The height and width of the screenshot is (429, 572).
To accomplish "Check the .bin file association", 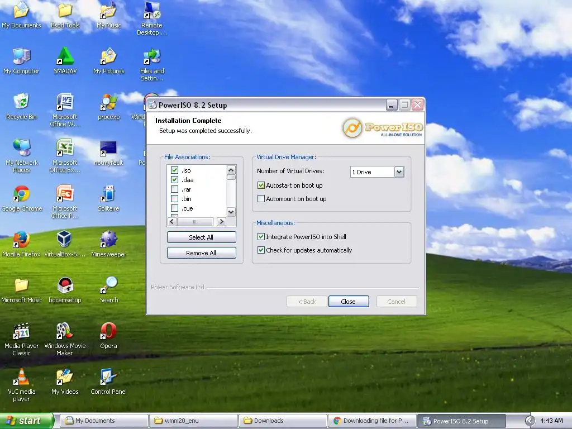I will (x=174, y=199).
